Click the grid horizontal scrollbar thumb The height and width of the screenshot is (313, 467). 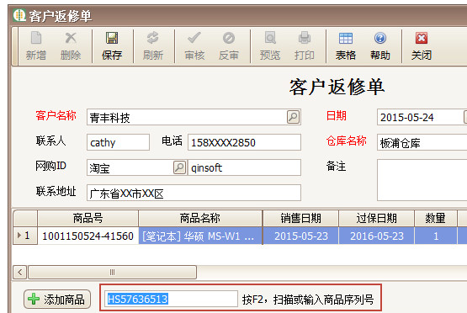[112, 272]
